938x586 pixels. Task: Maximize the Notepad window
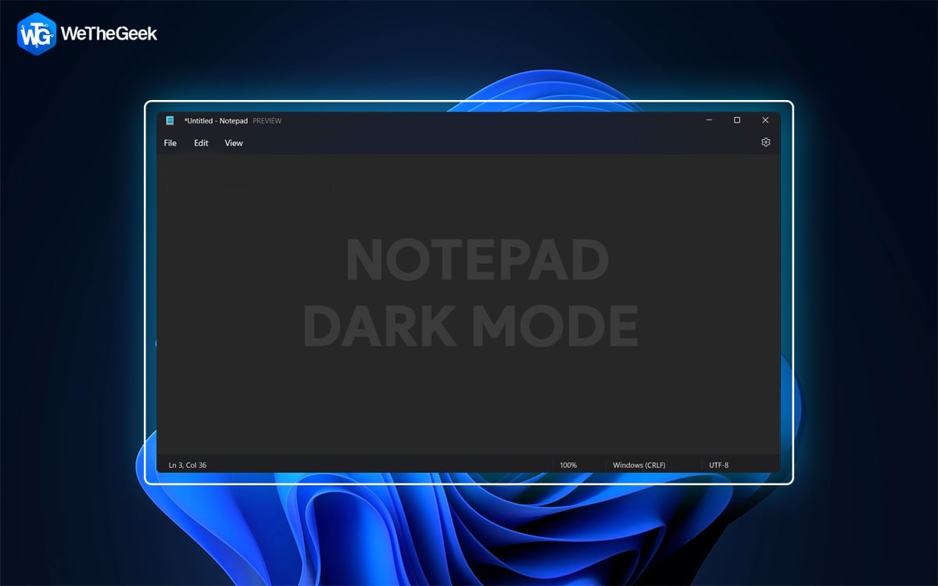click(737, 120)
